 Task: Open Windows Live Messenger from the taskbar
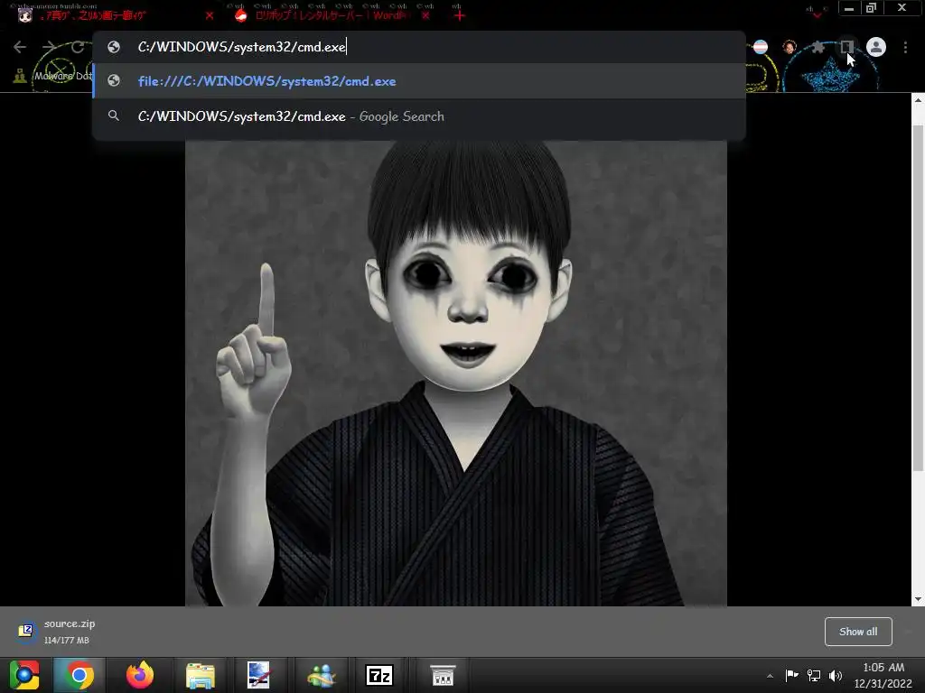(x=321, y=675)
